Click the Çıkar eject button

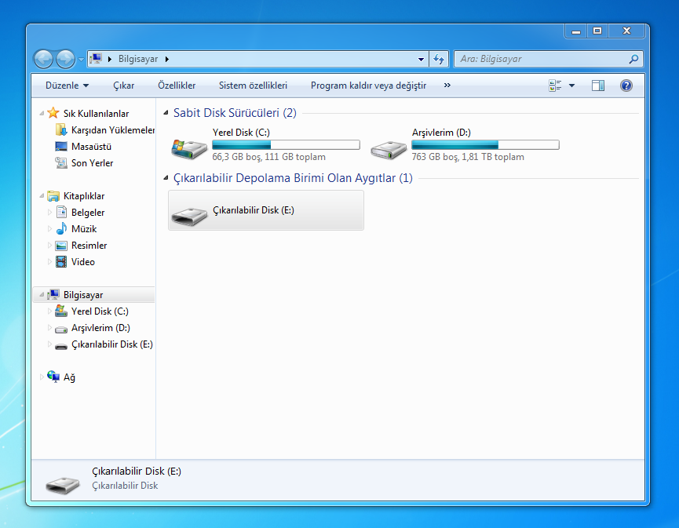(123, 86)
